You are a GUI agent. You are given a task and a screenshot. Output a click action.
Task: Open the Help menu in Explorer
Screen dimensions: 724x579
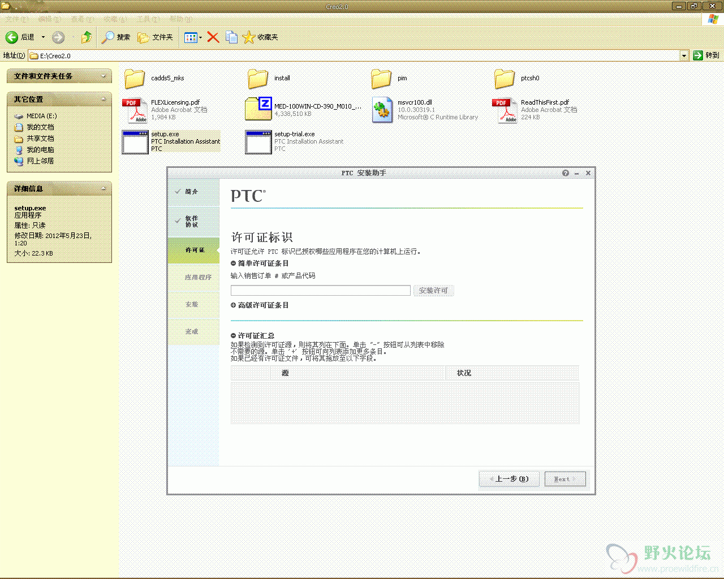(181, 19)
